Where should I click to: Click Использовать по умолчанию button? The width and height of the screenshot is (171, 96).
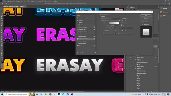point(109,34)
